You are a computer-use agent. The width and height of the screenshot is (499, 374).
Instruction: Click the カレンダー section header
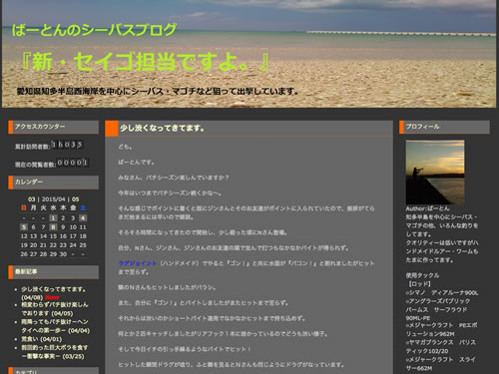click(53, 183)
